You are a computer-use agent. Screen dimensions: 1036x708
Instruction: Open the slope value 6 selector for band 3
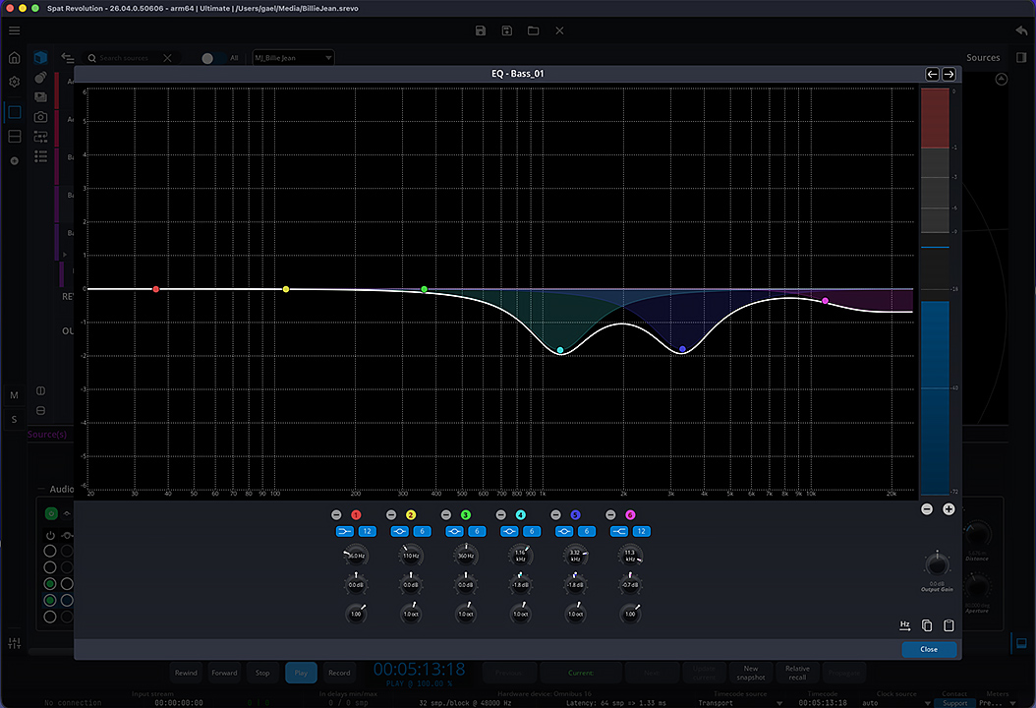tap(477, 531)
